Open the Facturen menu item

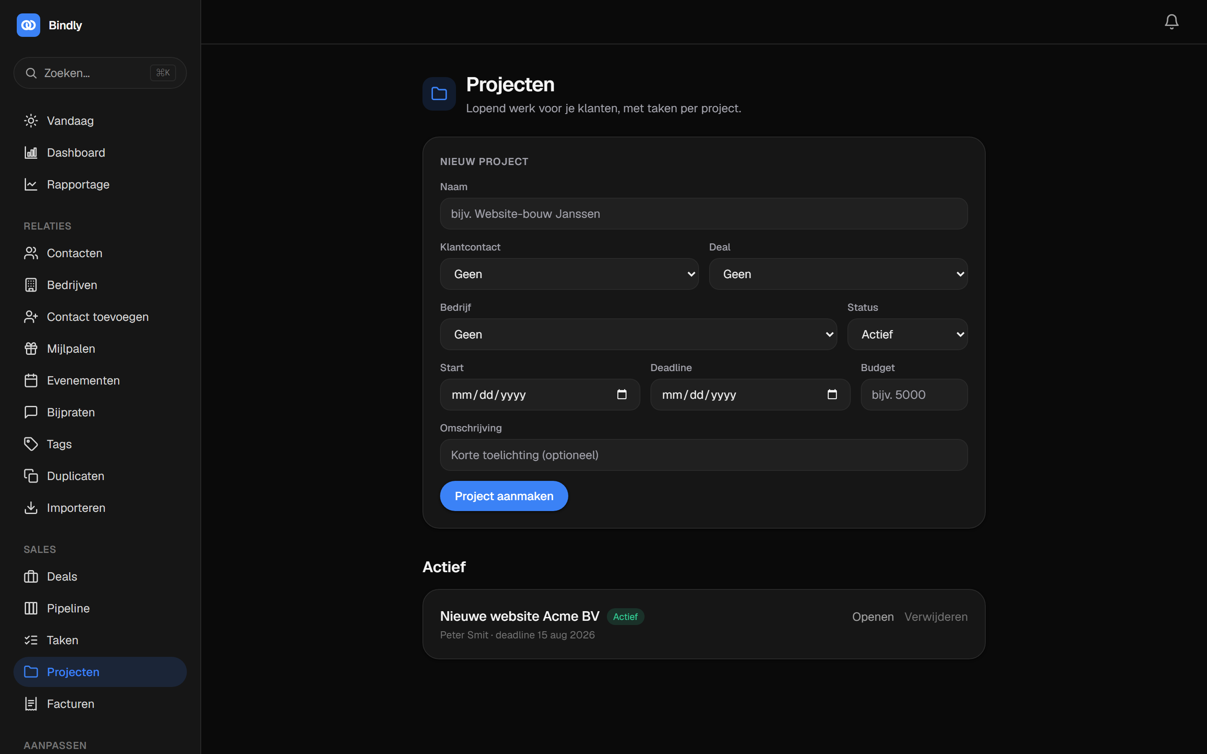(100, 704)
